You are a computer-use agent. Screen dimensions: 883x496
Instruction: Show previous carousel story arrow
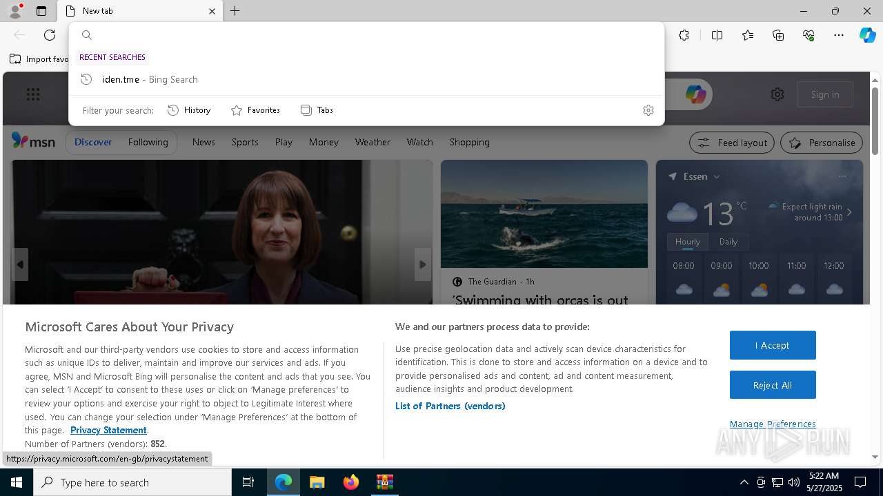pyautogui.click(x=20, y=265)
